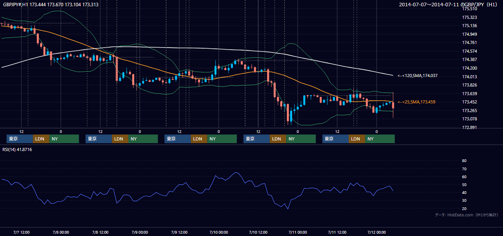Click RSI scale level 30
Screen dimensions: 503x236
[x=464, y=201]
